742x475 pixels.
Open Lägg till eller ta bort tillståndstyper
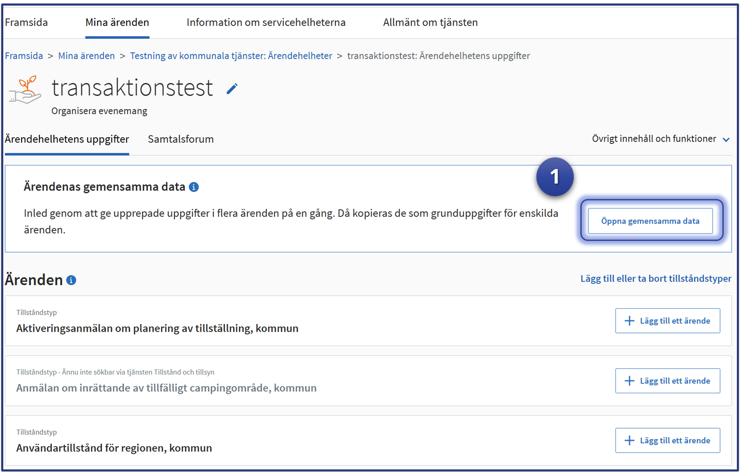point(656,279)
